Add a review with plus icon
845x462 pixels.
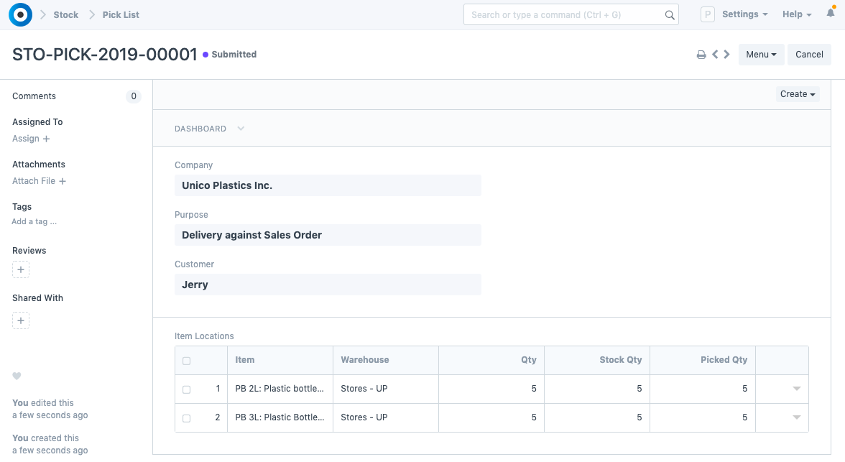point(21,270)
